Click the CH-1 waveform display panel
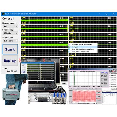 (45, 20)
